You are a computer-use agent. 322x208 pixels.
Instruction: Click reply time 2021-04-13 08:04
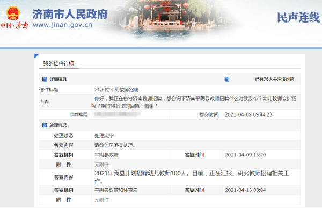pyautogui.click(x=245, y=190)
